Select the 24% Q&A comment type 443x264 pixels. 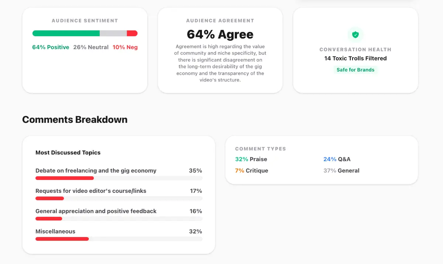tap(337, 159)
